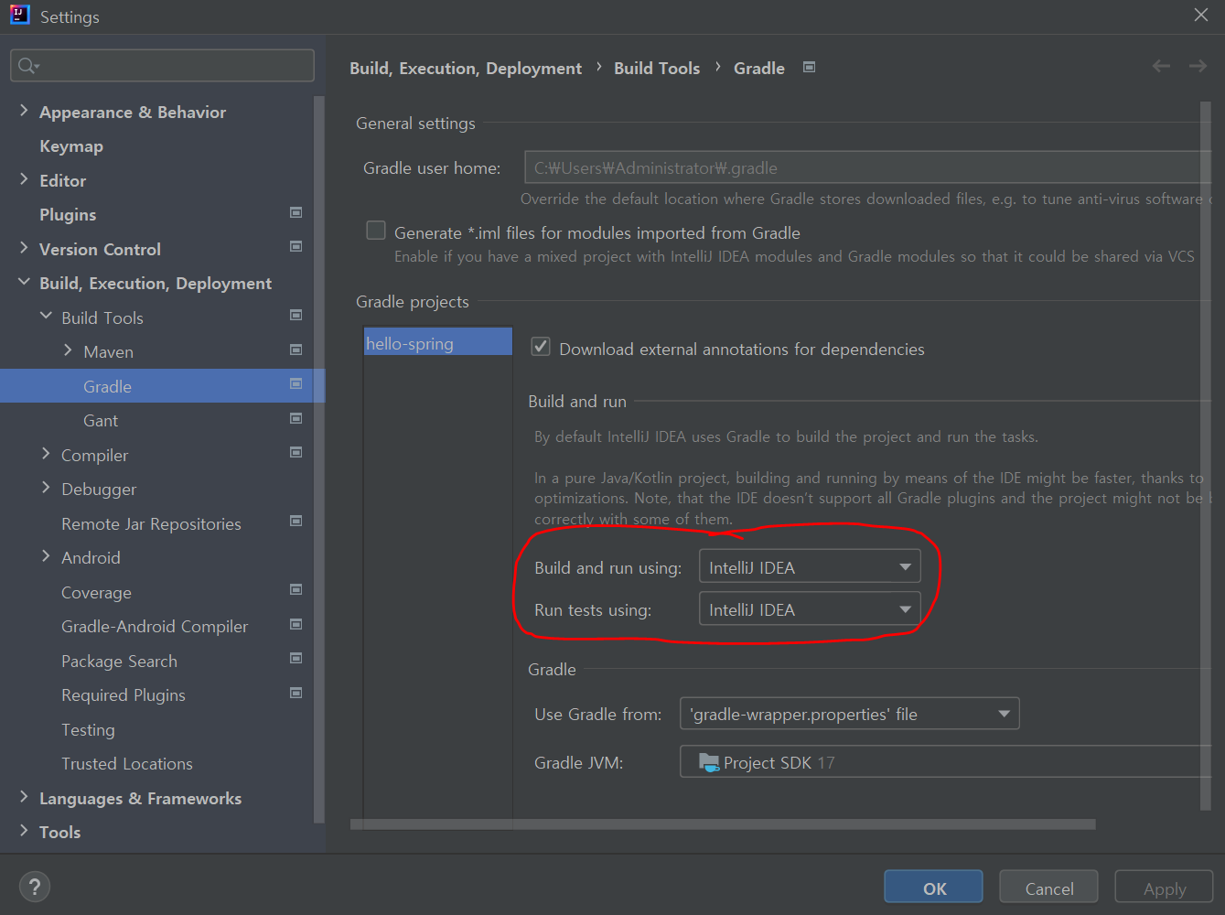
Task: Click the Cancel button
Action: pos(1049,888)
